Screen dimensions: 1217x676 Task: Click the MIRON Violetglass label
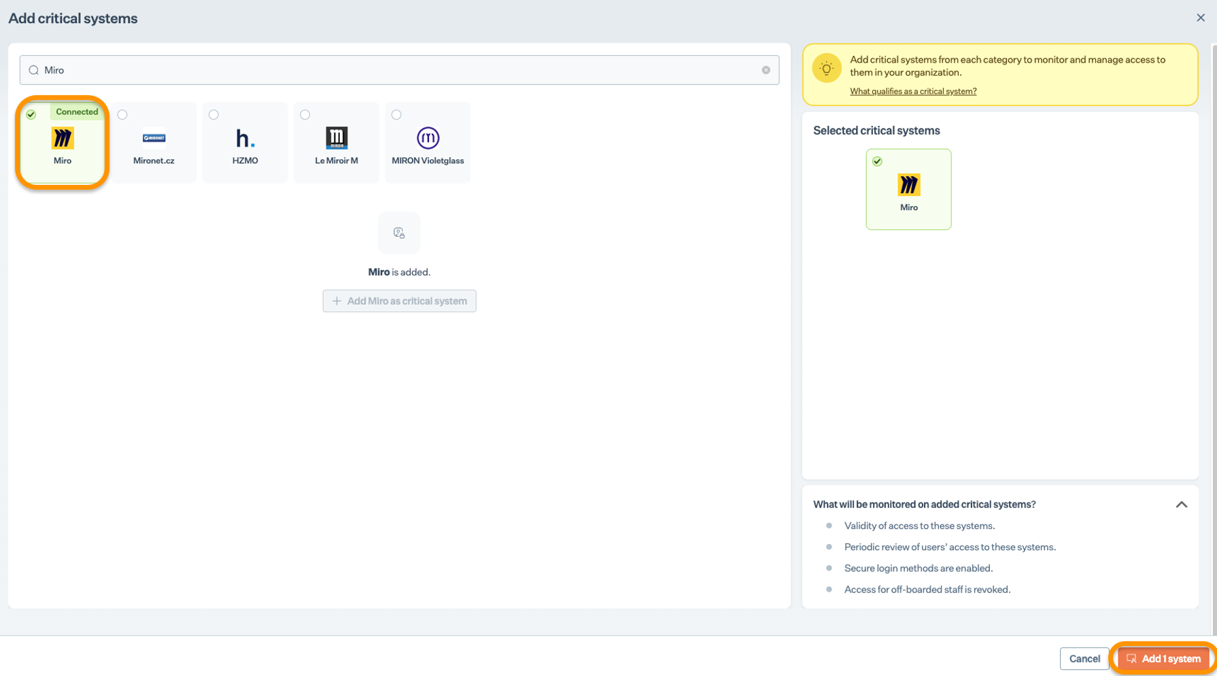(428, 160)
